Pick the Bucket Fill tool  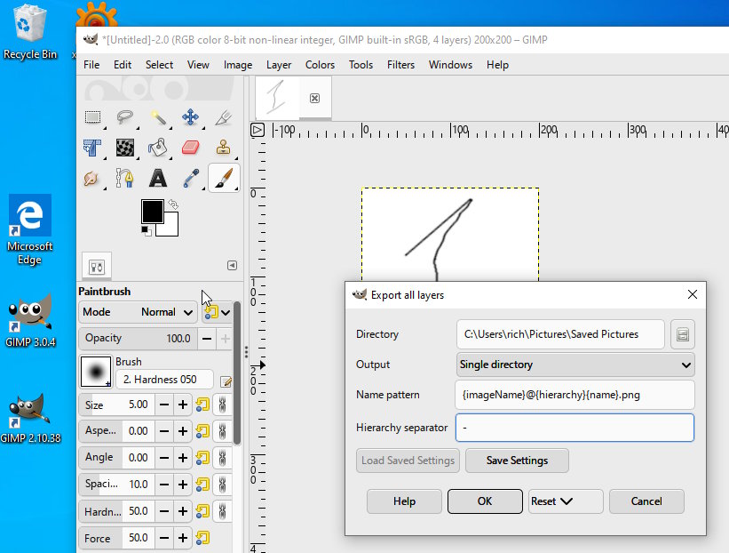tap(158, 148)
